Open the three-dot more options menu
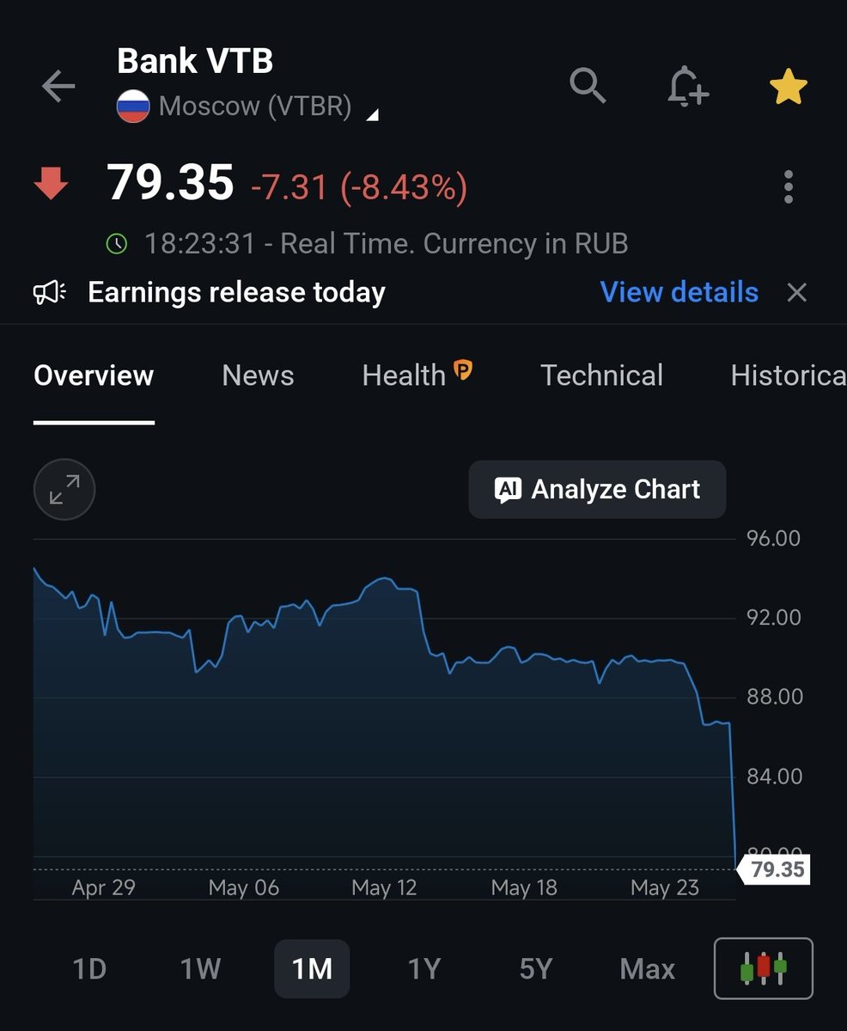The width and height of the screenshot is (847, 1031). [x=789, y=187]
